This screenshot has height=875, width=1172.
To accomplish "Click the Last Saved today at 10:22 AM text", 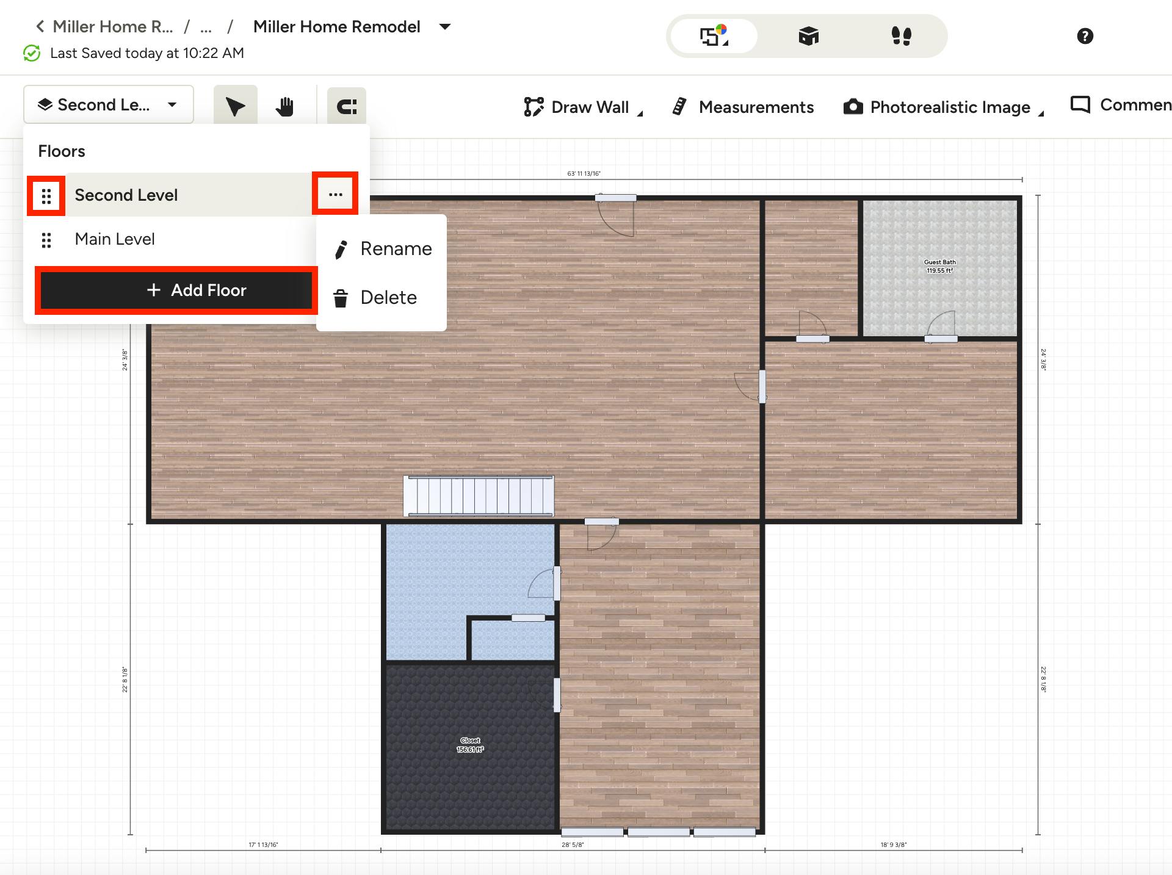I will (x=147, y=53).
